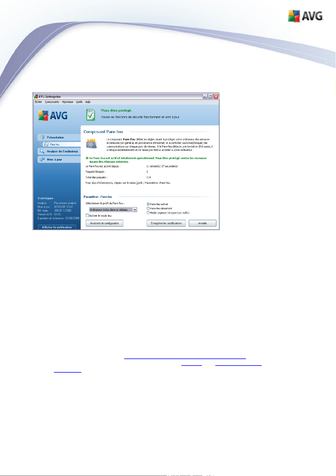Click 'Sélectionner le profil du Pare-feu :' label

(105, 203)
